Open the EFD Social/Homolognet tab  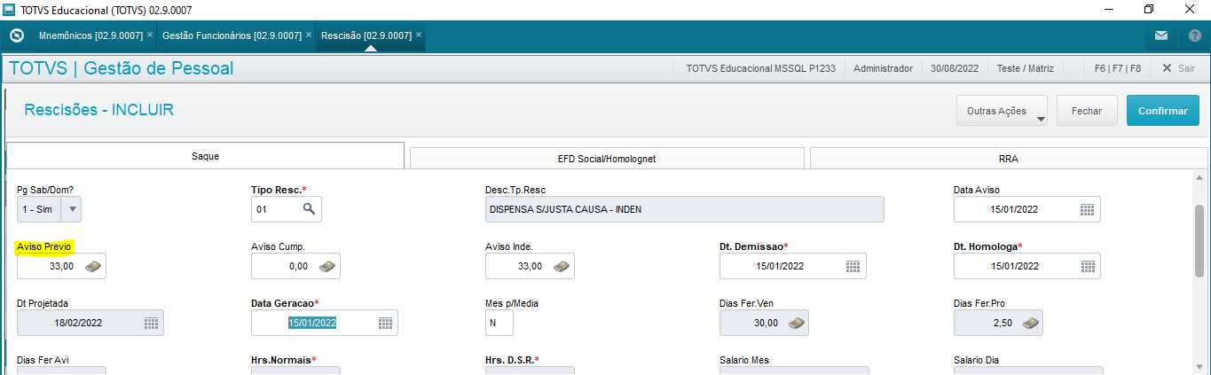[607, 158]
